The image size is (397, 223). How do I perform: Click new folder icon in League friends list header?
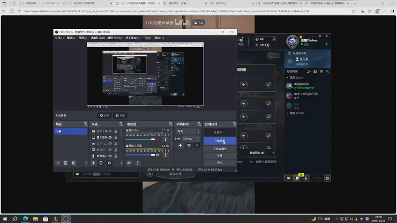(315, 71)
